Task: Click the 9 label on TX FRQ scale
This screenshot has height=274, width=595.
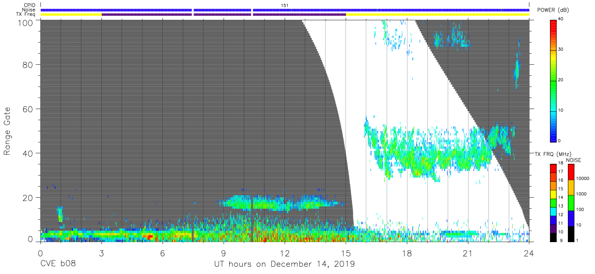Action: click(x=560, y=240)
